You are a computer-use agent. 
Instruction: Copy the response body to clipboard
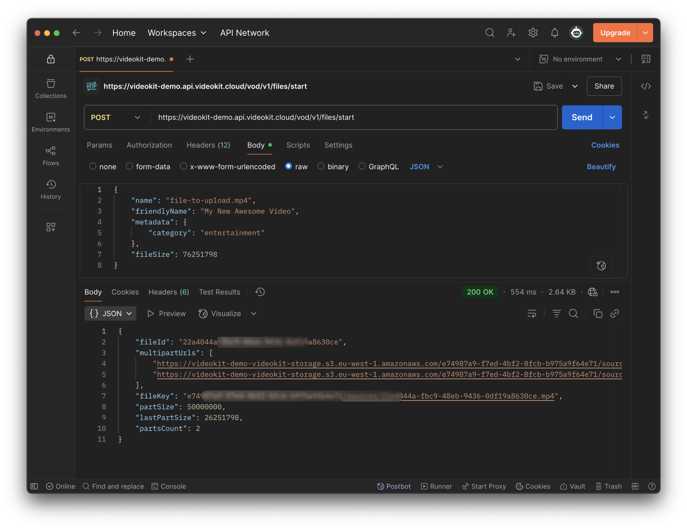[x=598, y=314]
